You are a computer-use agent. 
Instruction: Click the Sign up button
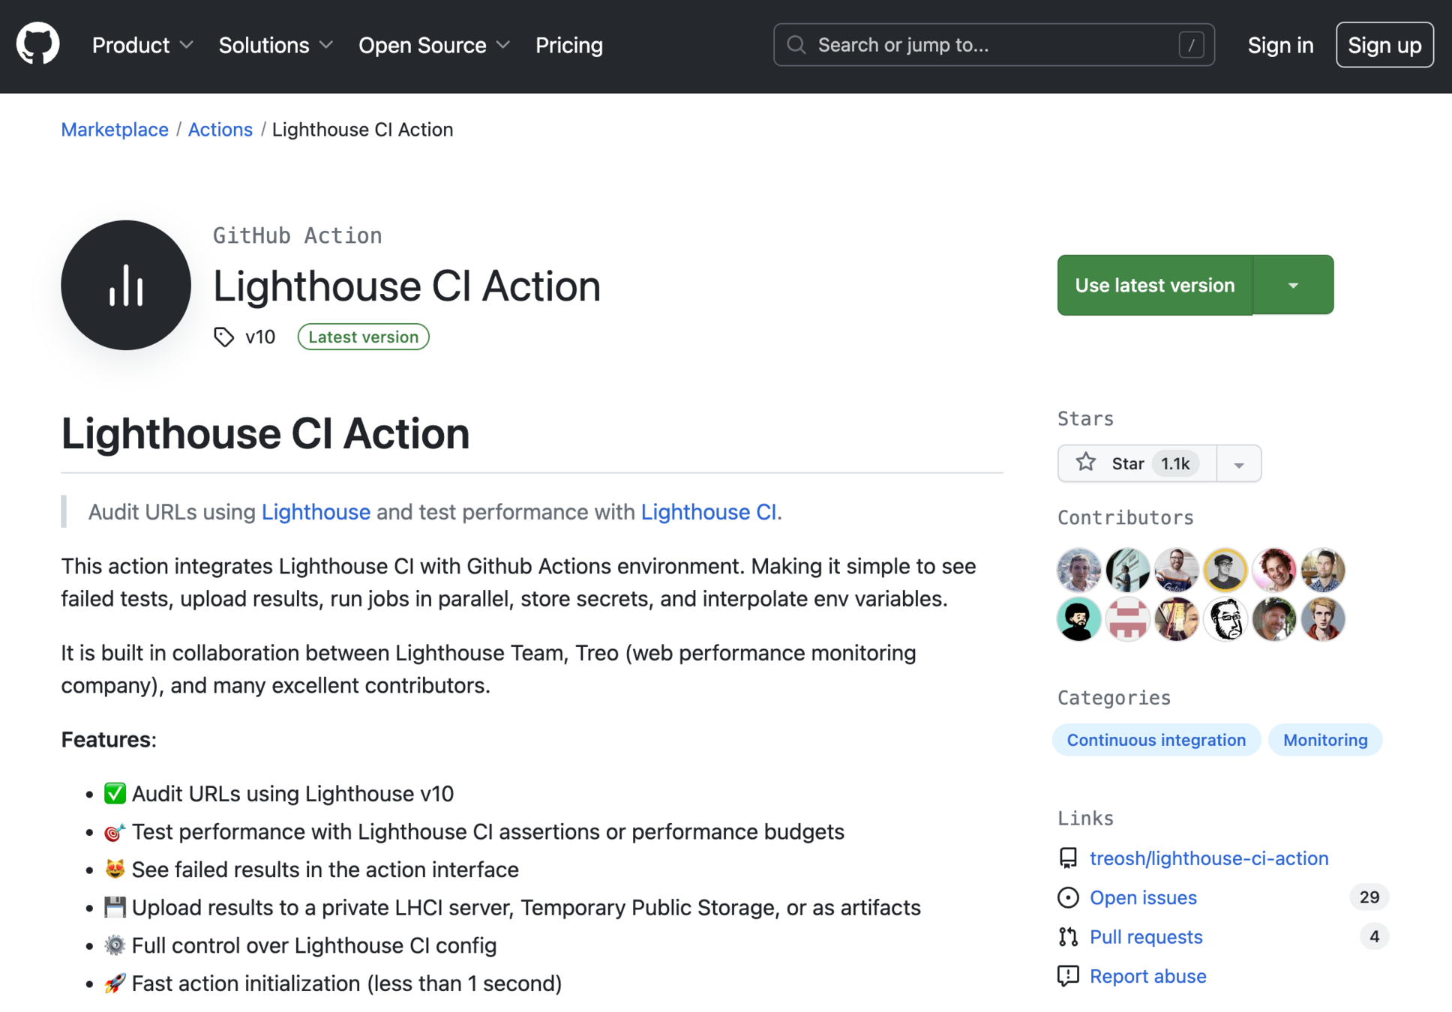[1384, 45]
